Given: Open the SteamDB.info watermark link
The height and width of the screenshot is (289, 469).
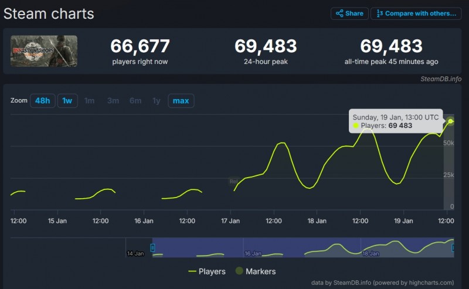Looking at the screenshot, I should (440, 79).
